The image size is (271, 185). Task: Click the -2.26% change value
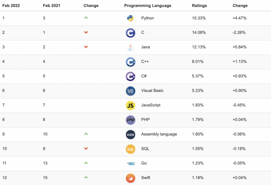(239, 33)
